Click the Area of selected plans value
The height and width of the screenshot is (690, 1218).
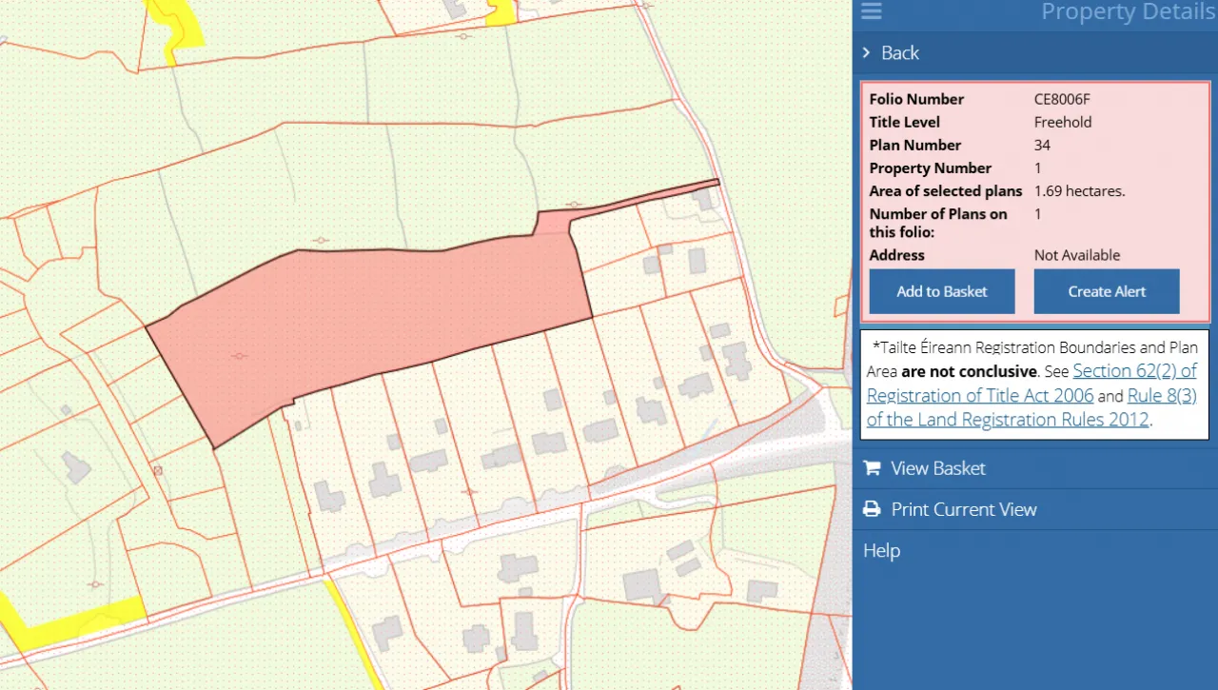coord(1079,190)
